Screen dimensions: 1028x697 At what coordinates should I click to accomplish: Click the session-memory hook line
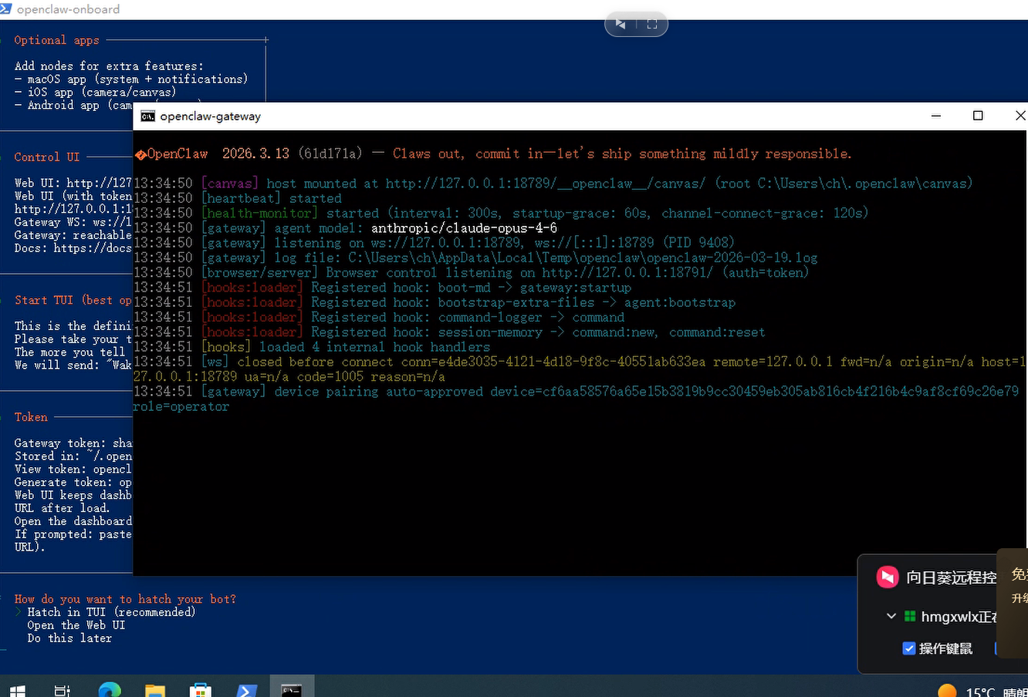pyautogui.click(x=449, y=332)
